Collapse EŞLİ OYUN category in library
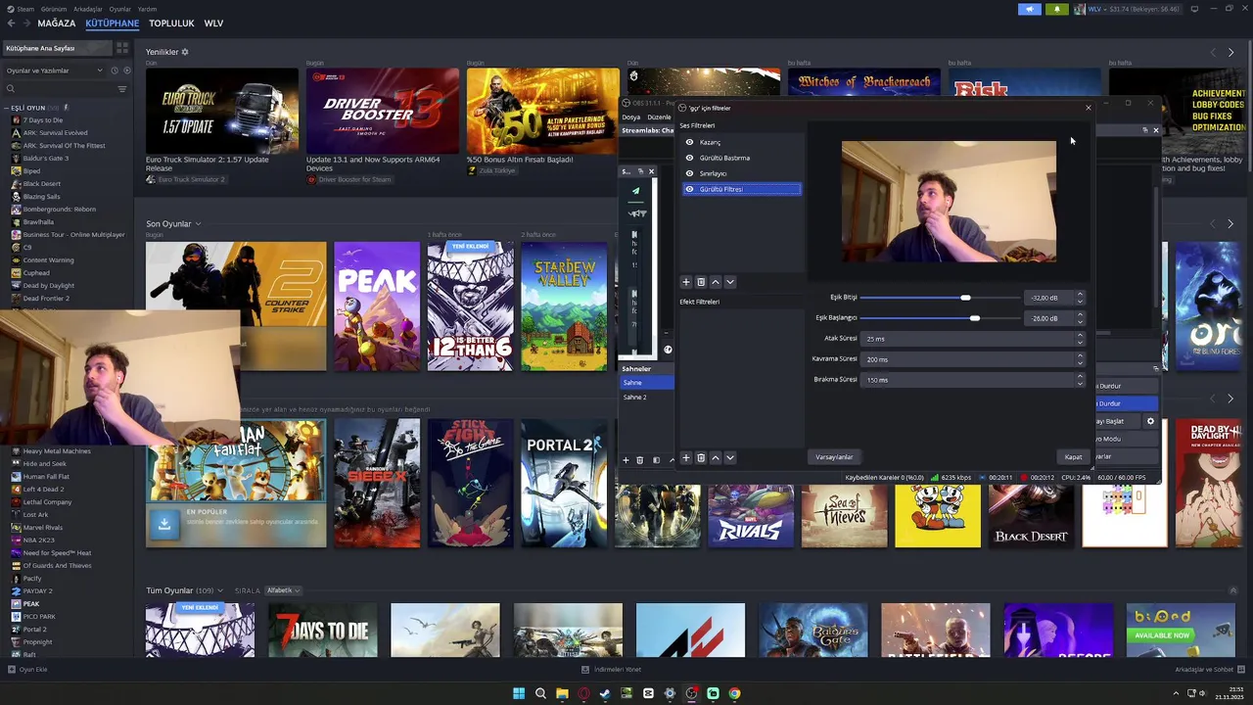 coord(7,108)
